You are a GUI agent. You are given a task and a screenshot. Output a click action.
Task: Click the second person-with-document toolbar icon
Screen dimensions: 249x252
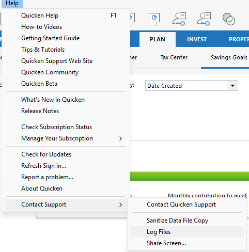[204, 19]
